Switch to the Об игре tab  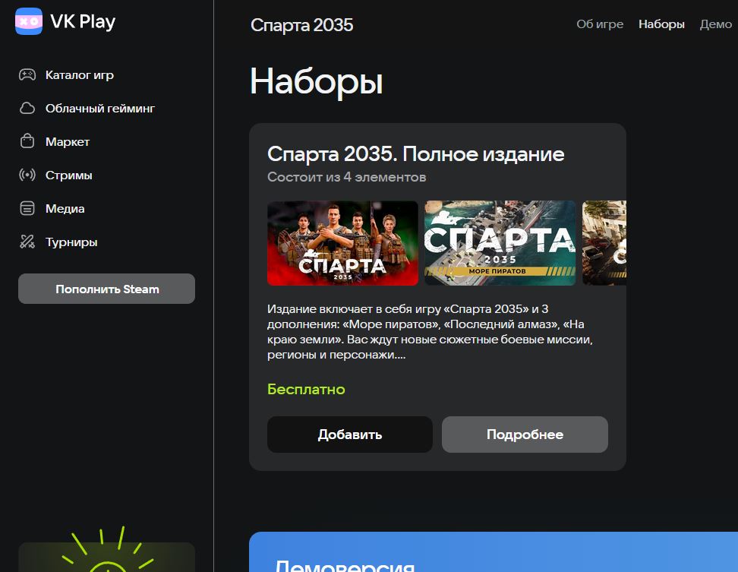coord(600,24)
